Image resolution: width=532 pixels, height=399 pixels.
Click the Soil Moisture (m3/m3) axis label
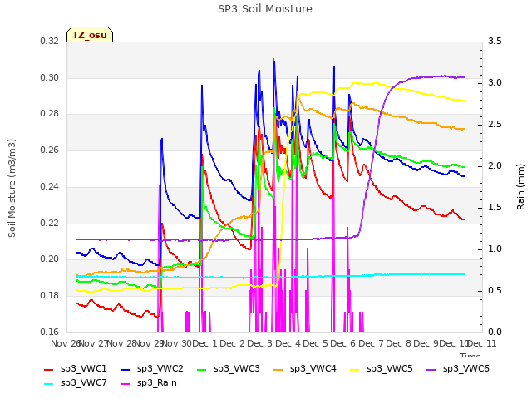[x=12, y=188]
